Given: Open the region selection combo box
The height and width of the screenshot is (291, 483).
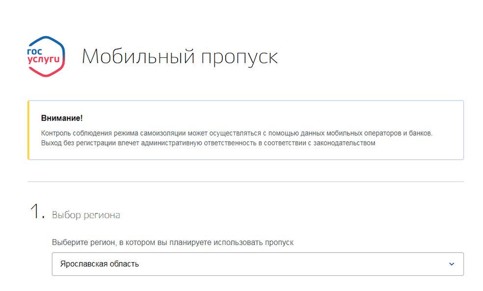Looking at the screenshot, I should click(x=257, y=264).
